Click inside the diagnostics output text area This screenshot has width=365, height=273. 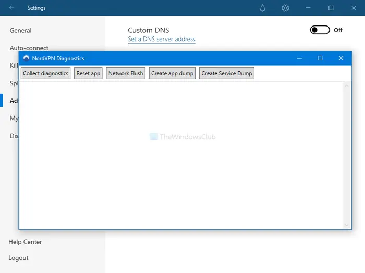181,155
